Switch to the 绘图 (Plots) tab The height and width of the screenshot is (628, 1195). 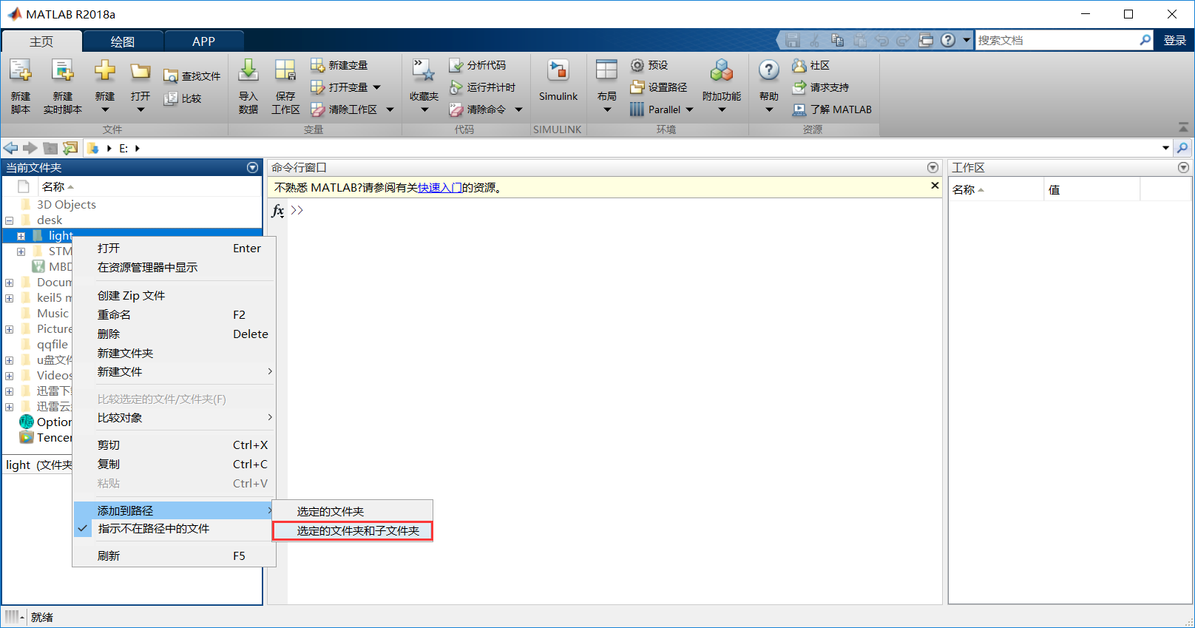[123, 41]
